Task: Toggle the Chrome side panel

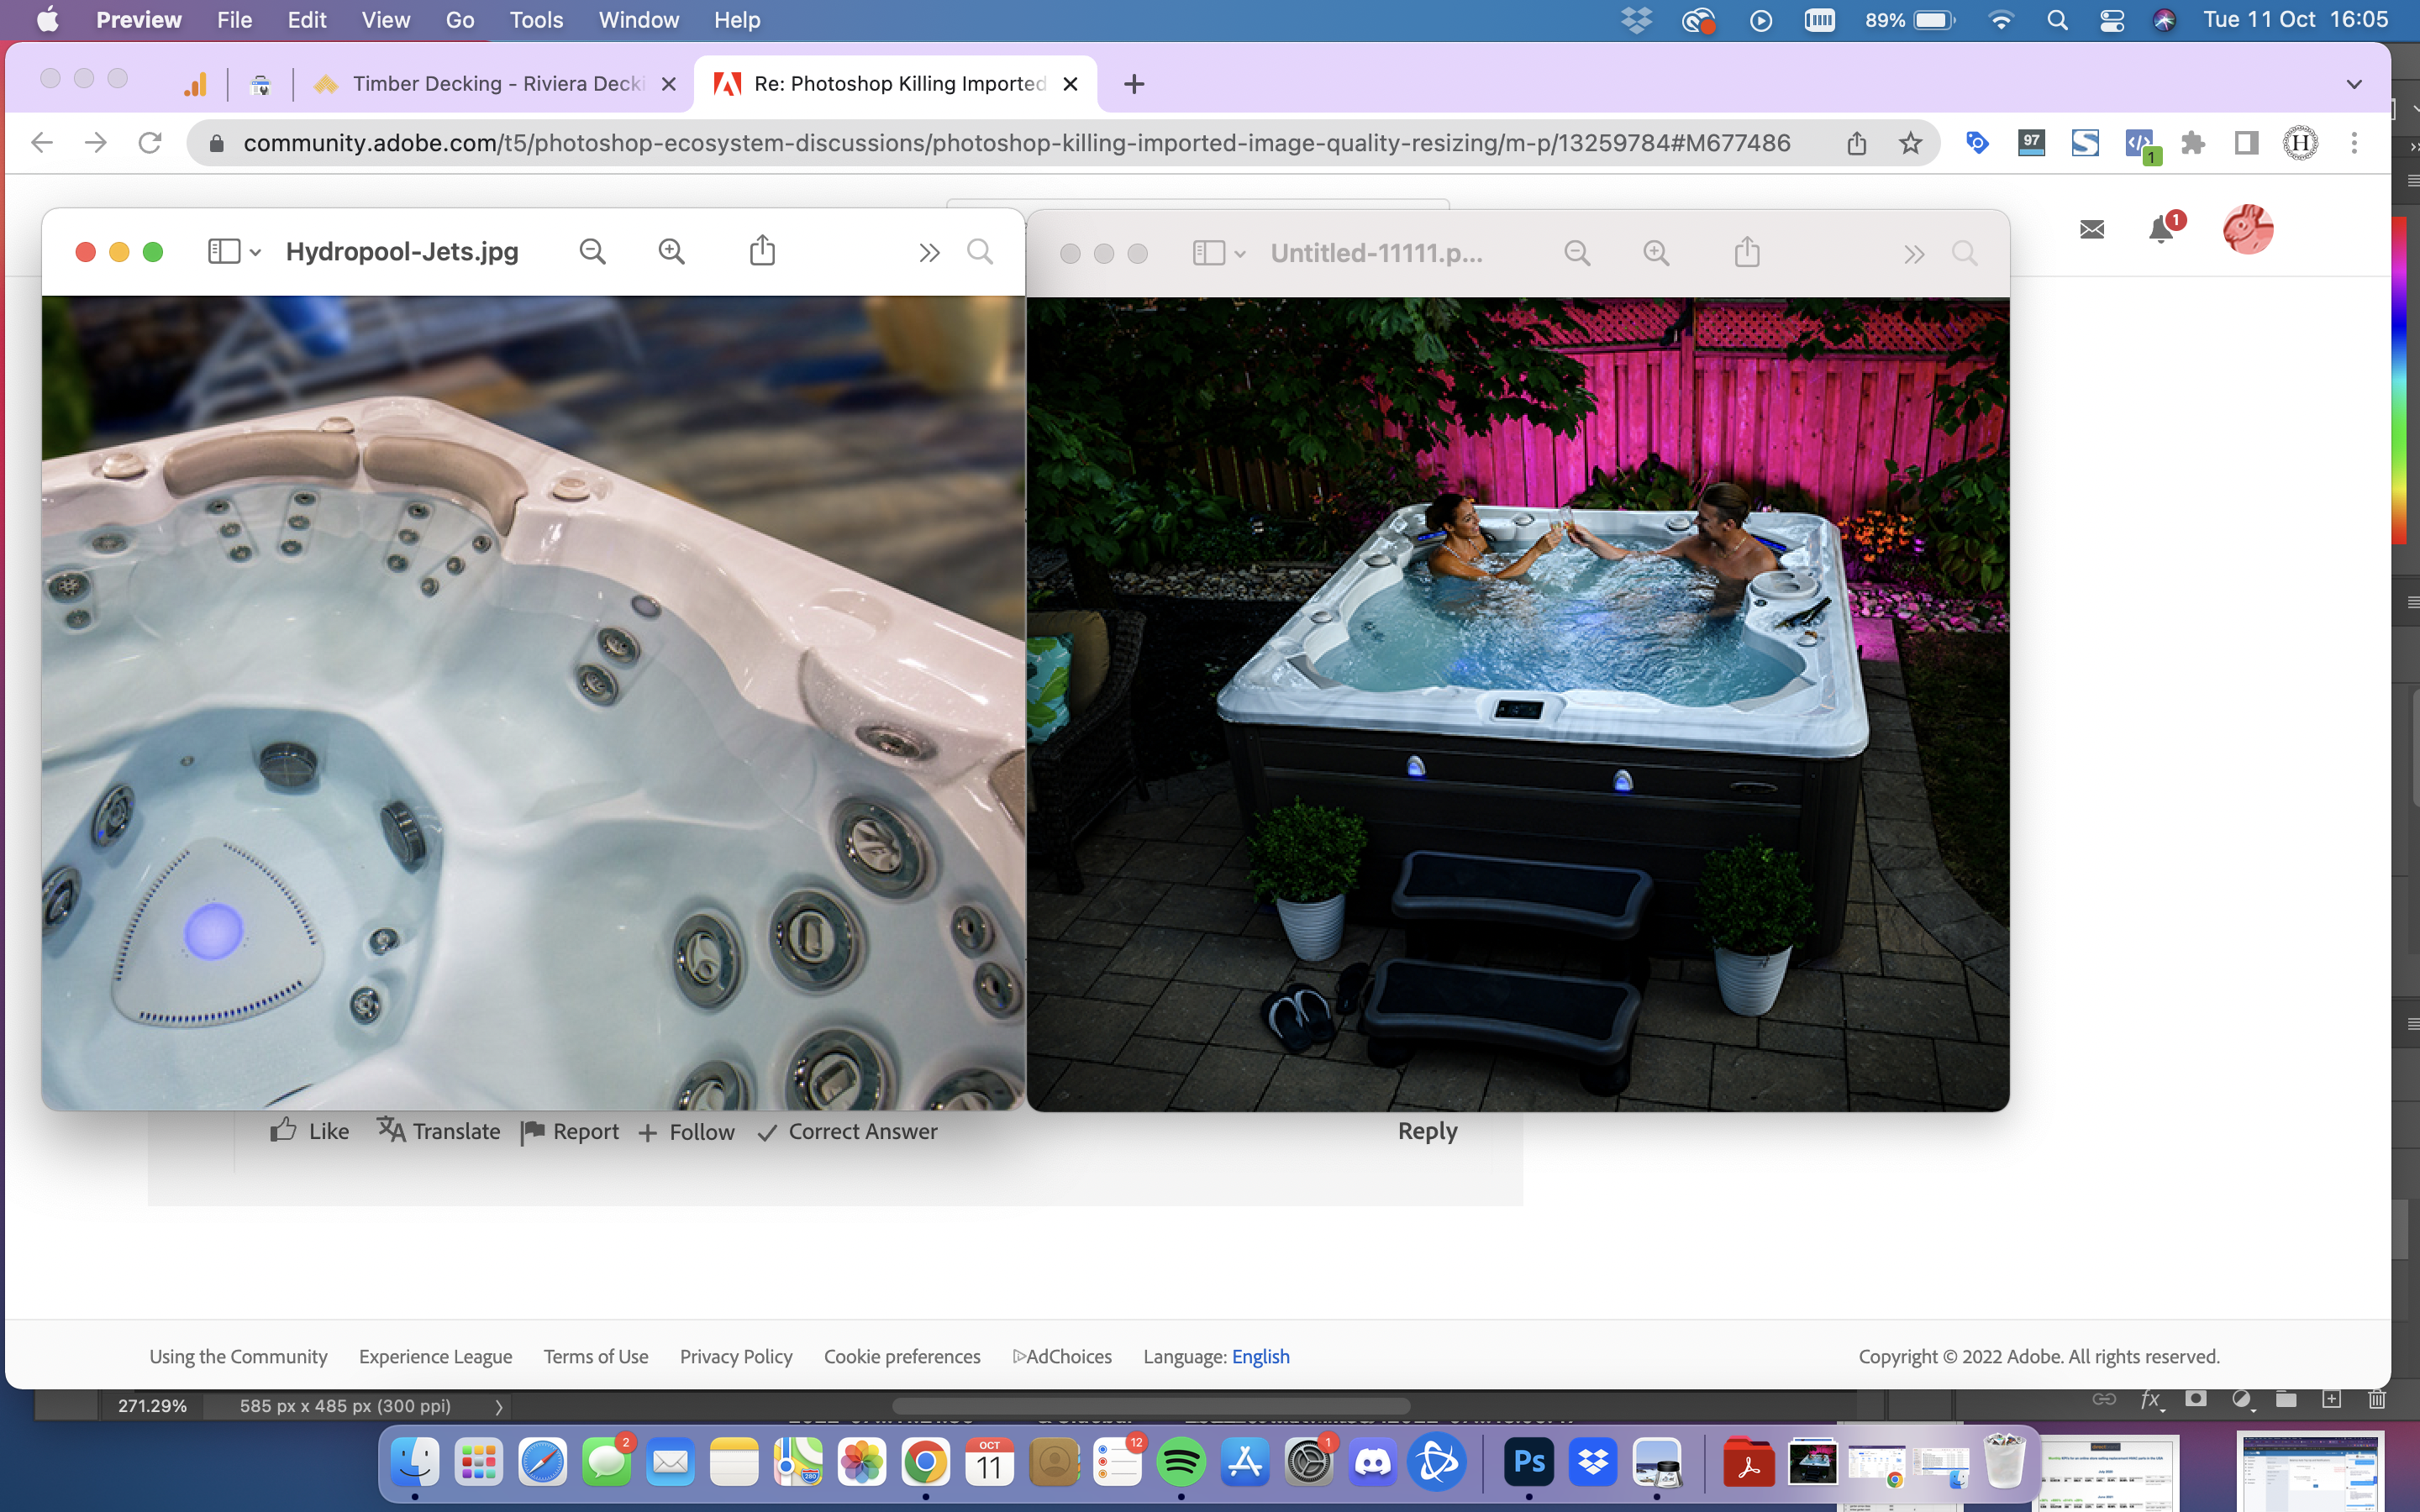Action: click(2246, 143)
